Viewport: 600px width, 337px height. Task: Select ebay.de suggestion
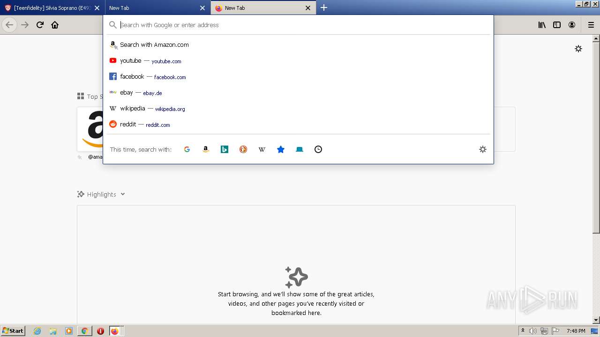pyautogui.click(x=298, y=93)
